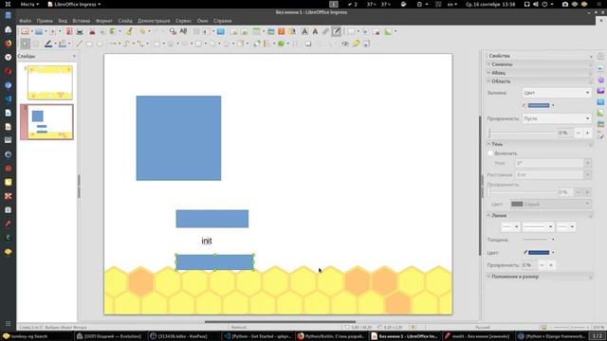607x341 pixels.
Task: Expand the Символы section
Action: (502, 64)
